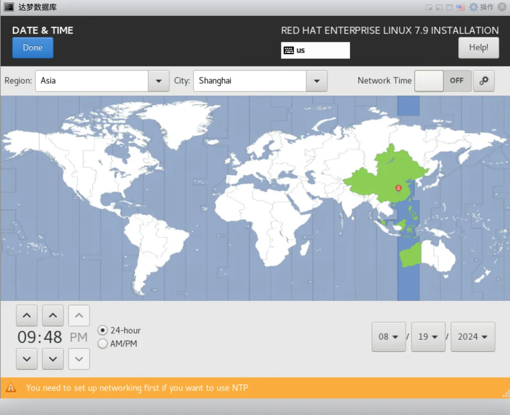Select the AM/PM radio button
Image resolution: width=510 pixels, height=415 pixels.
click(x=102, y=344)
